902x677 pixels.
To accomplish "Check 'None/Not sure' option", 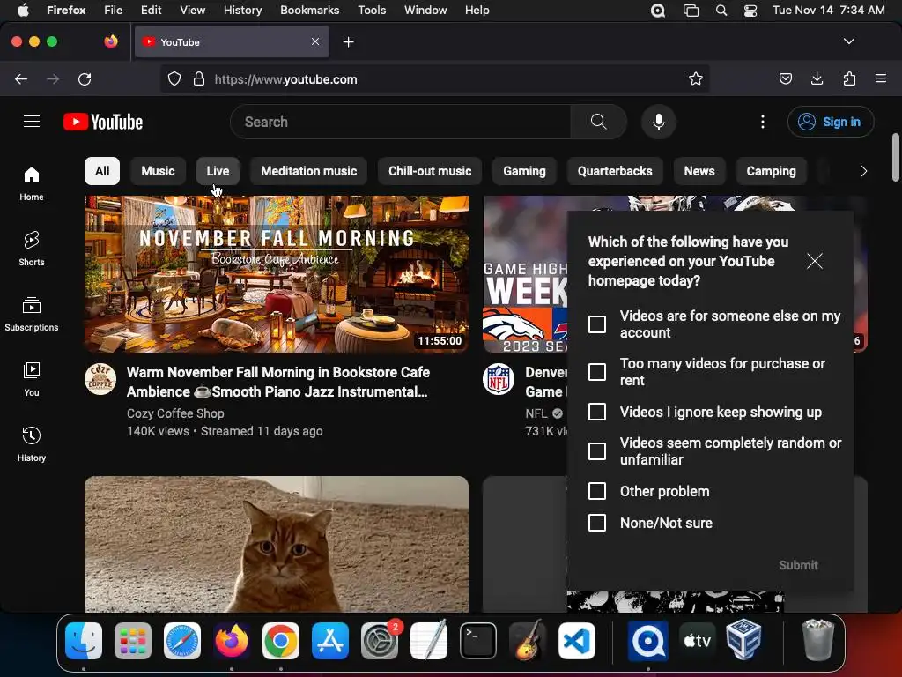I will click(597, 523).
